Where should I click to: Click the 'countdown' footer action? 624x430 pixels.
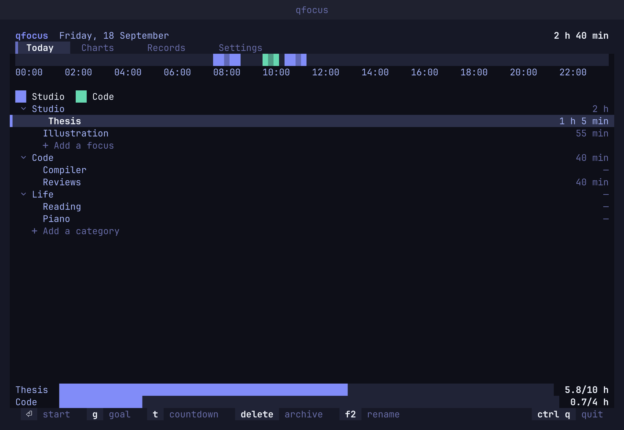click(x=194, y=414)
